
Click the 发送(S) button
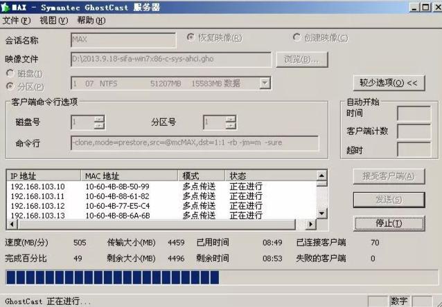tap(389, 200)
